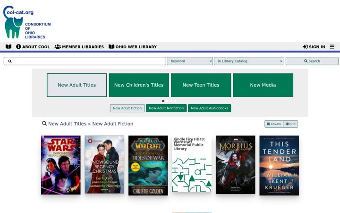The height and width of the screenshot is (213, 340).
Task: Open World of Warcraft Tides of War cover
Action: click(148, 165)
